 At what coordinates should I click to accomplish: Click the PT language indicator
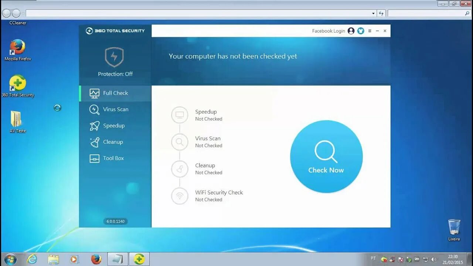(x=373, y=258)
